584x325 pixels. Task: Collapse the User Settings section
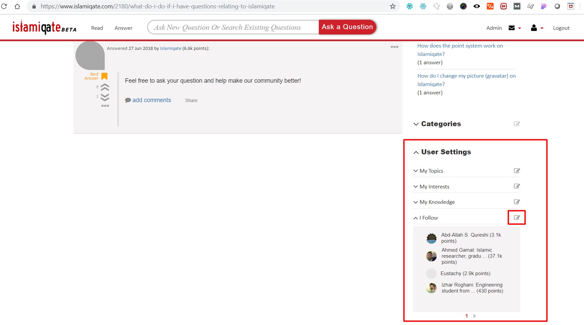[x=416, y=153]
